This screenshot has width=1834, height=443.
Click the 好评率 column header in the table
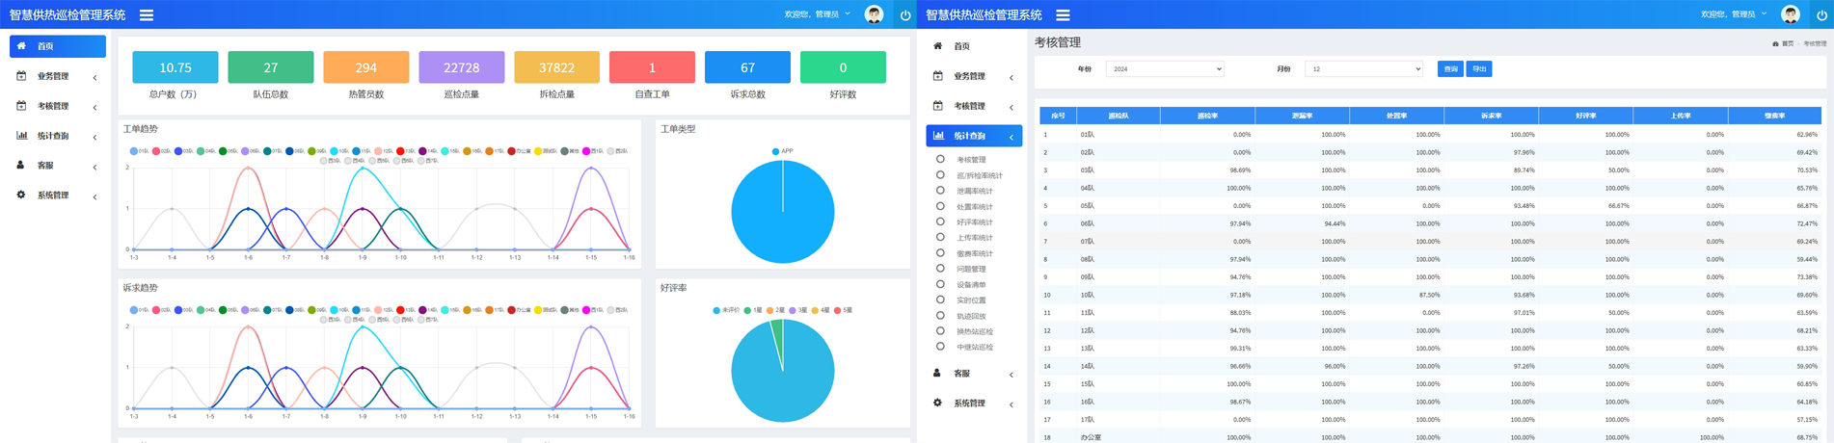pyautogui.click(x=1585, y=116)
